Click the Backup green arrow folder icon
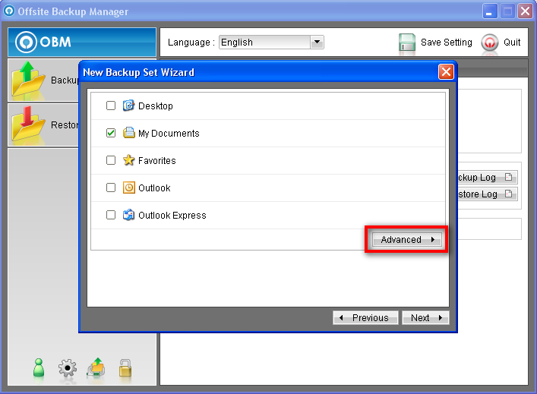Screen dimensions: 537x394 tap(29, 80)
